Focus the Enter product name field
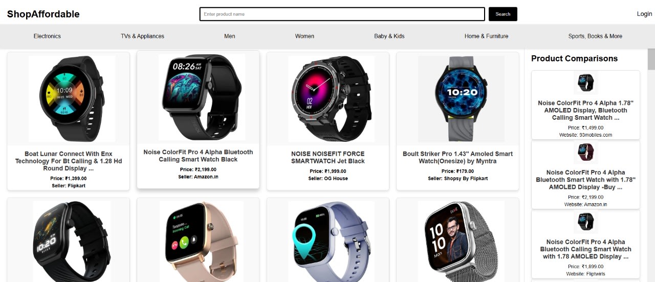This screenshot has height=282, width=655. click(x=342, y=14)
